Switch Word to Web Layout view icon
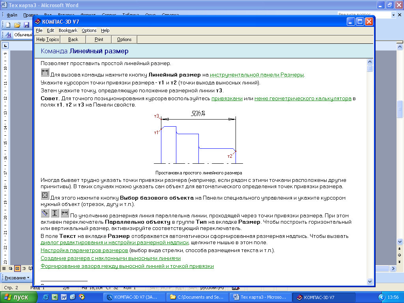The image size is (404, 303). [x=11, y=268]
